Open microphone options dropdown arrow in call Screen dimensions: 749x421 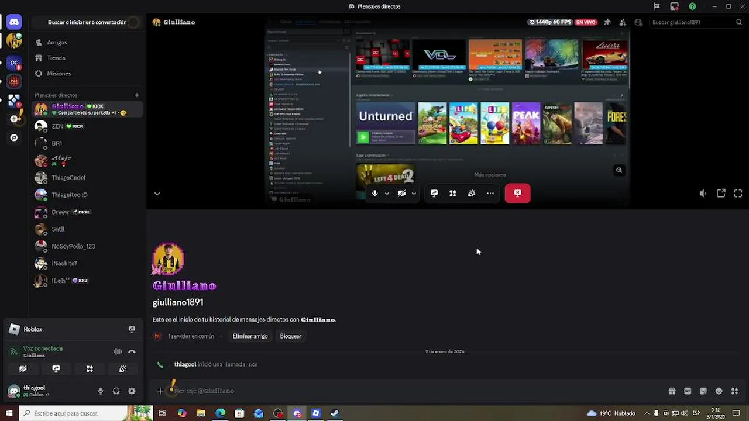pyautogui.click(x=387, y=194)
